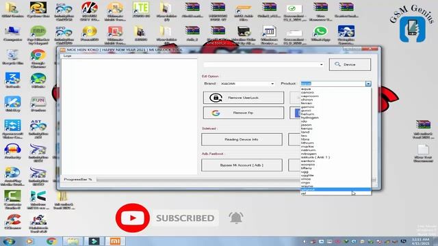Viewport: 438px width, 246px height.
Task: Click the taskbar clock
Action: [x=420, y=241]
